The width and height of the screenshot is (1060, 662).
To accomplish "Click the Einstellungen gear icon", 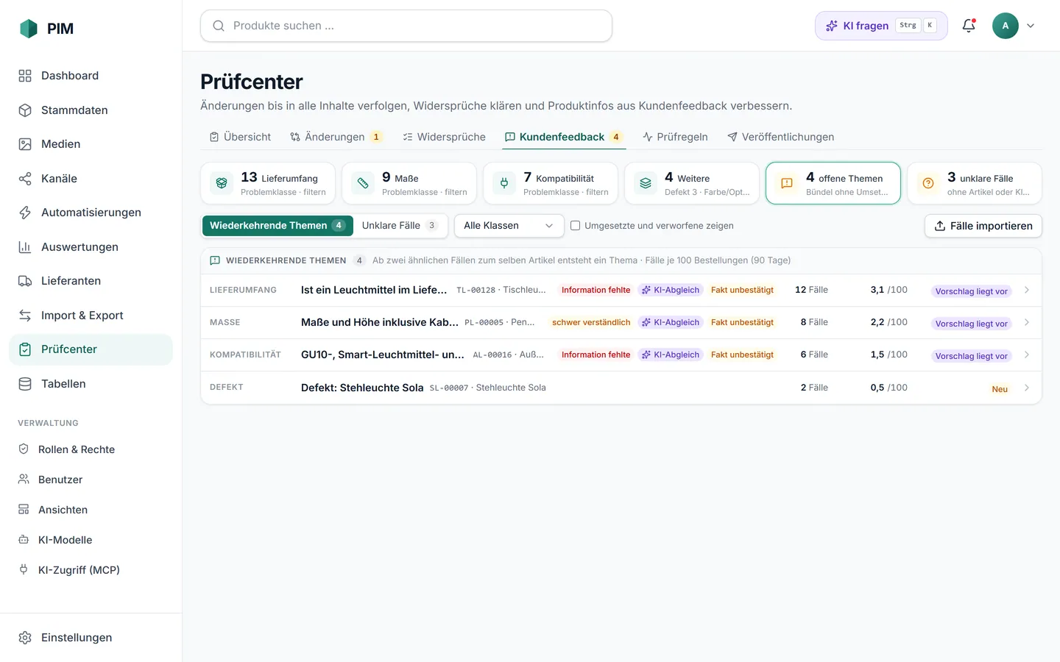I will coord(25,638).
